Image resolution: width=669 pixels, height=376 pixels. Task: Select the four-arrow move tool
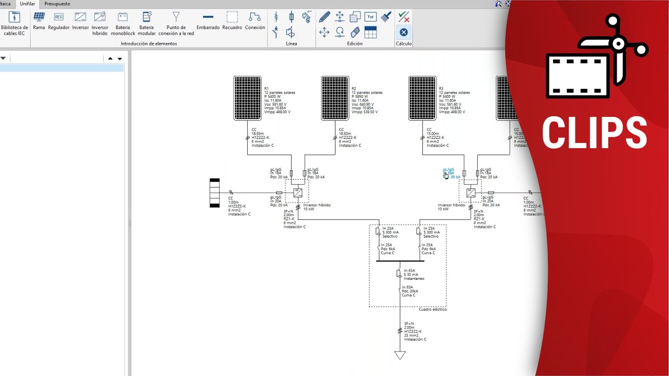tap(324, 32)
